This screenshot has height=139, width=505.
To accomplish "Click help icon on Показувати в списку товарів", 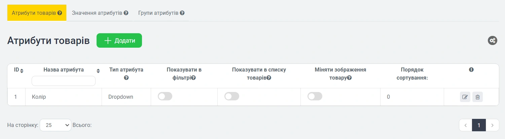I will click(269, 78).
